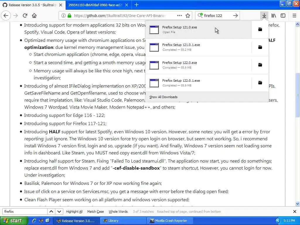
Task: Open containing folder for Firefox Setup 121.0.exe
Action: coord(260,29)
